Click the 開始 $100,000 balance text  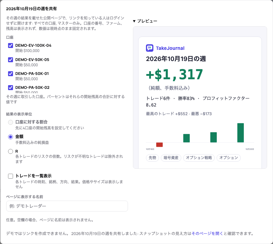[27, 51]
